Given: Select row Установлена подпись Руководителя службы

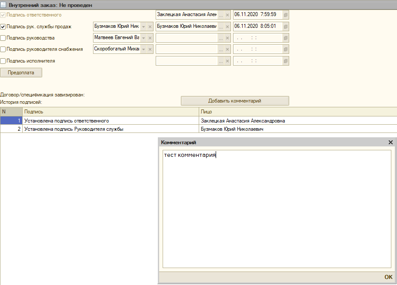Looking at the screenshot, I should point(198,129).
